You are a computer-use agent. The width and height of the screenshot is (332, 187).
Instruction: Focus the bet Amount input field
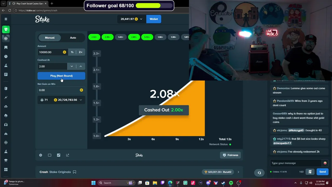coord(53,52)
